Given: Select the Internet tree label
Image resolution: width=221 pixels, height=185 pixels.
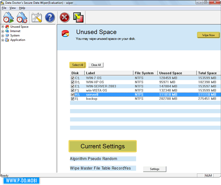Looking at the screenshot, I should [15, 31].
